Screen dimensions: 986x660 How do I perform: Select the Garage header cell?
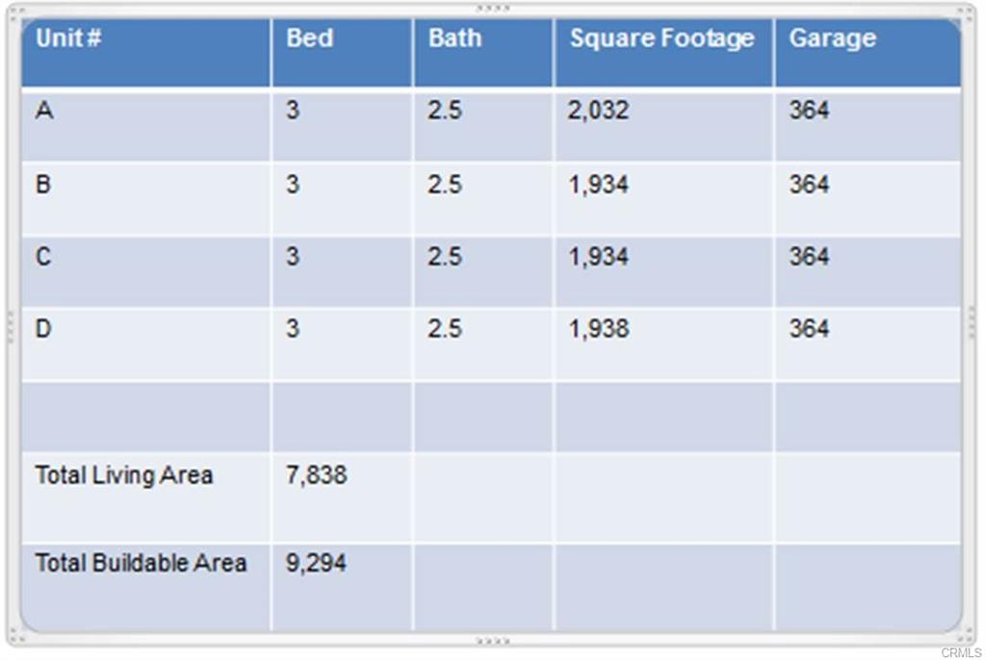[868, 53]
